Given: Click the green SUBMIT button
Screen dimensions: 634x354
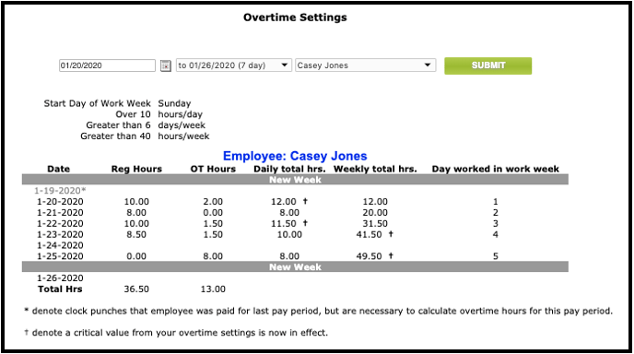Looking at the screenshot, I should (x=488, y=65).
